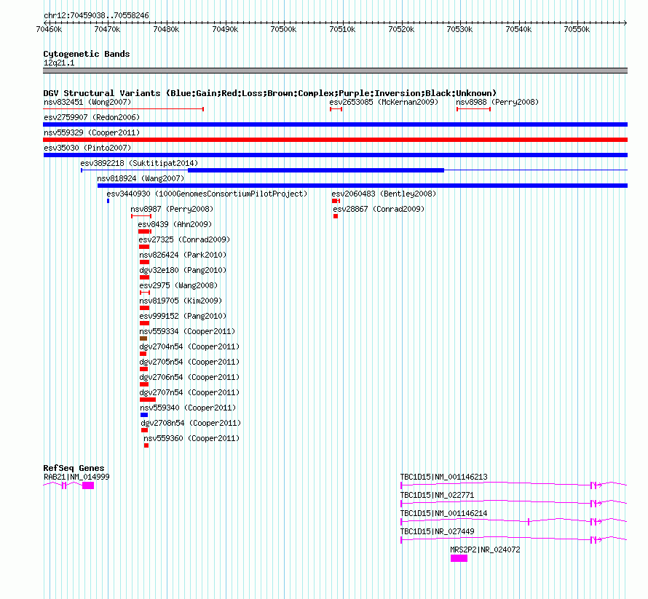The width and height of the screenshot is (648, 599).
Task: Select the nsv819705 (Kim2009) label
Action: [181, 301]
